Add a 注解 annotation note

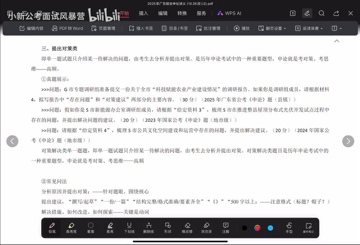[x=226, y=228]
